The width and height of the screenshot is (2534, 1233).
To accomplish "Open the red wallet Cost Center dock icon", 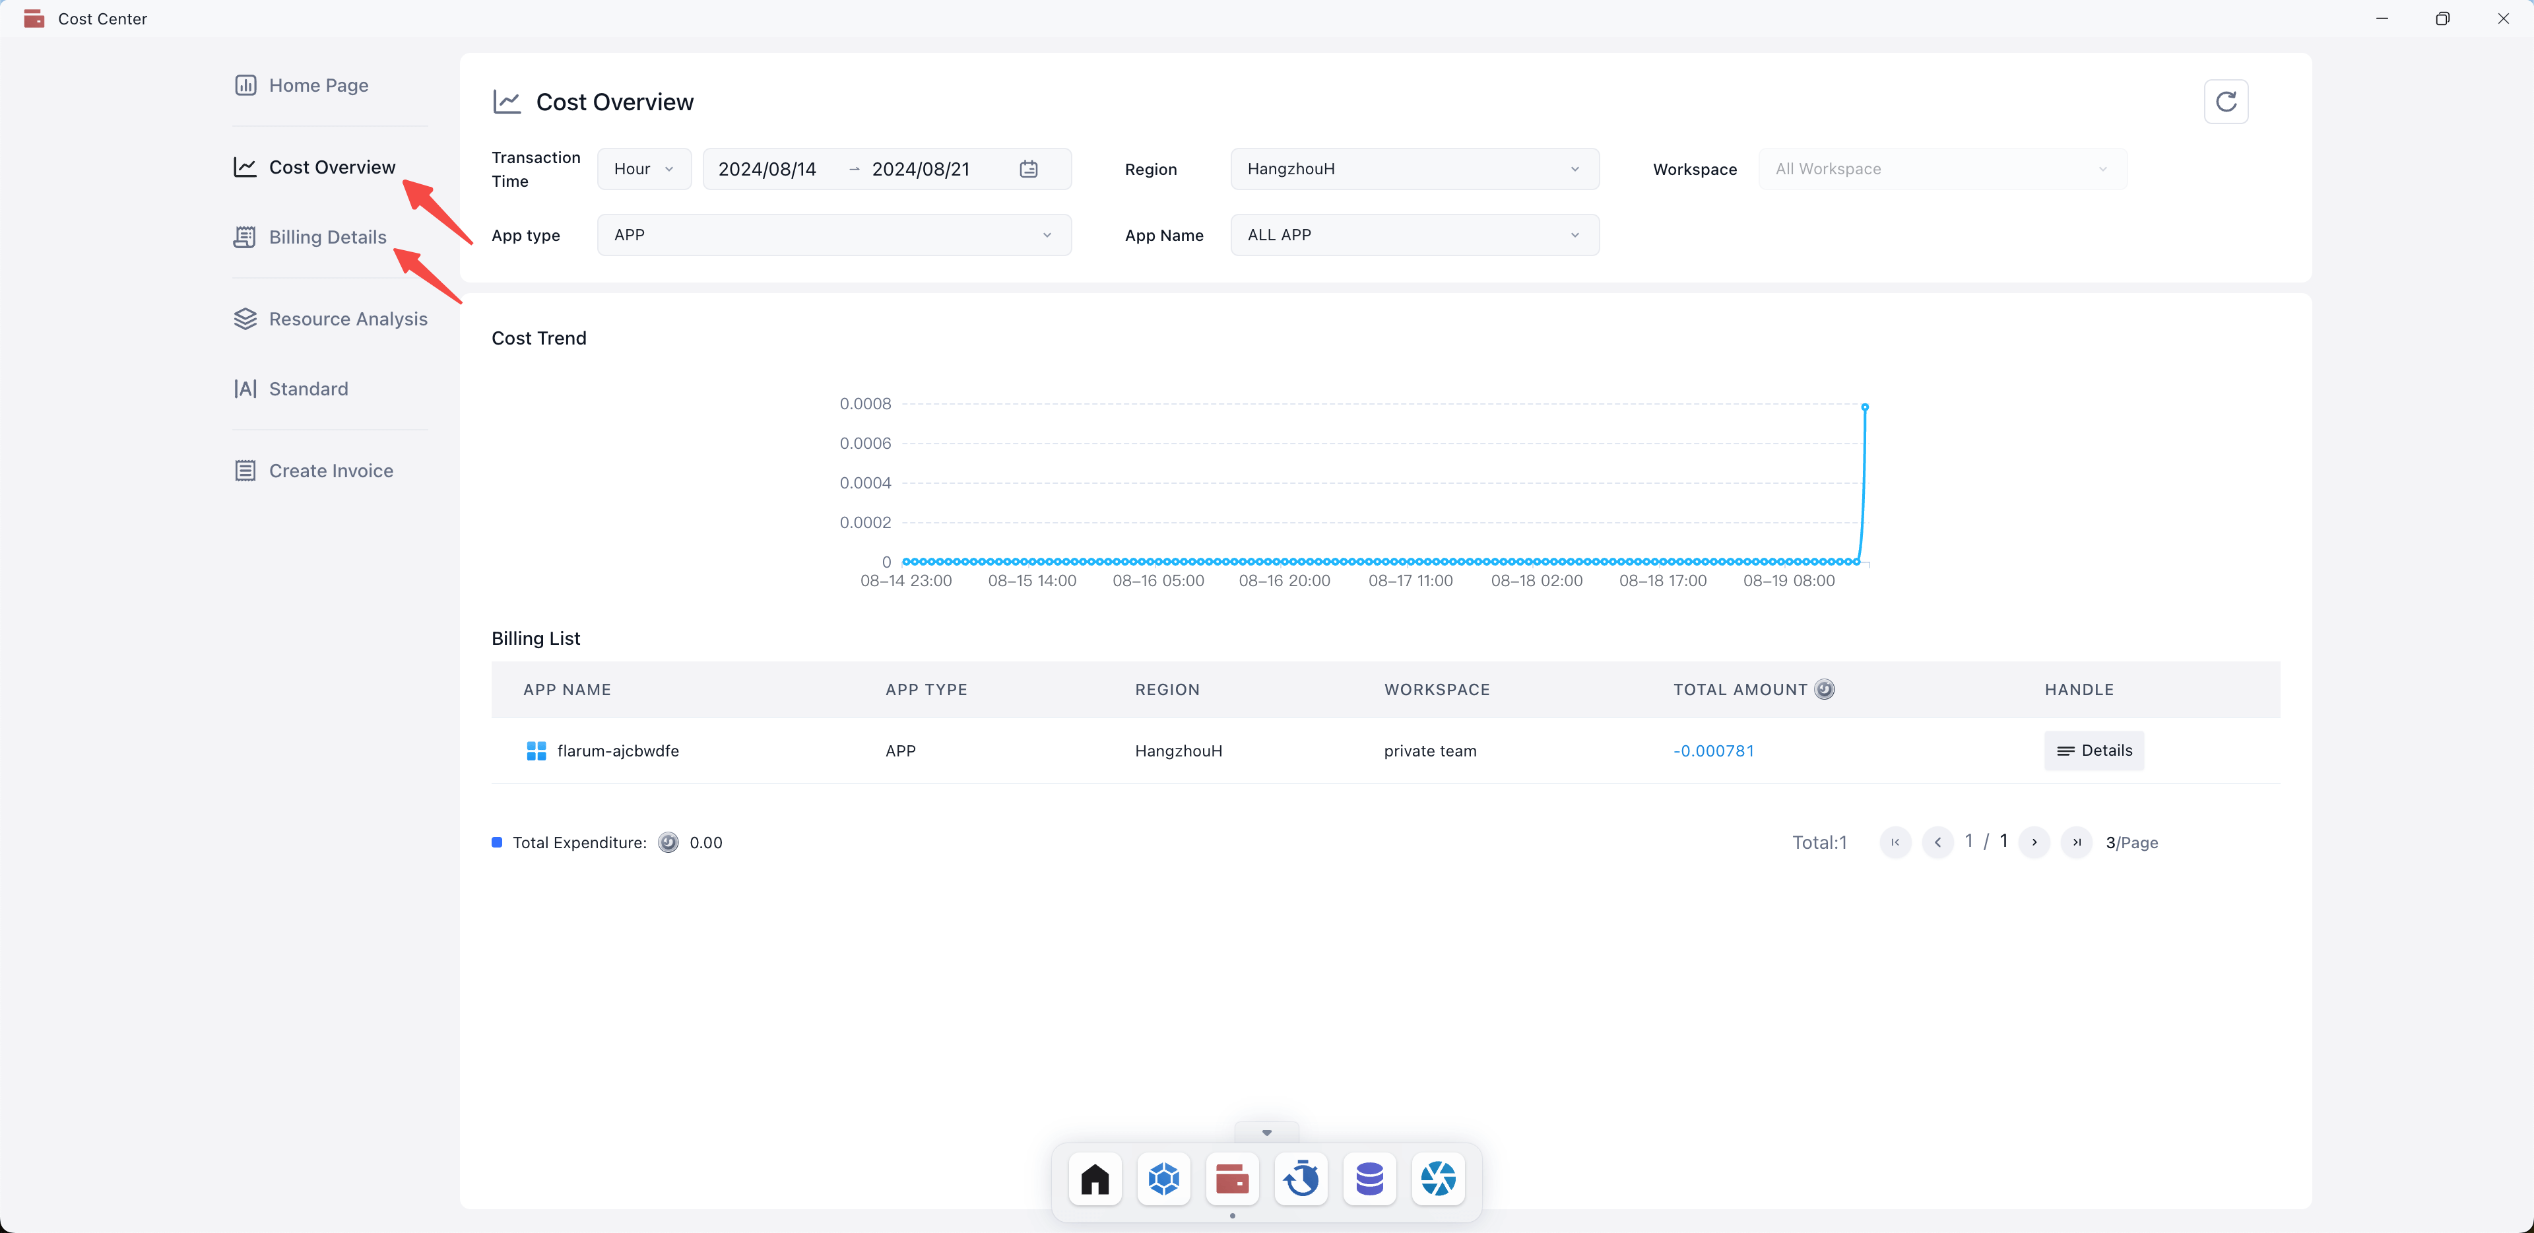I will click(x=1231, y=1178).
